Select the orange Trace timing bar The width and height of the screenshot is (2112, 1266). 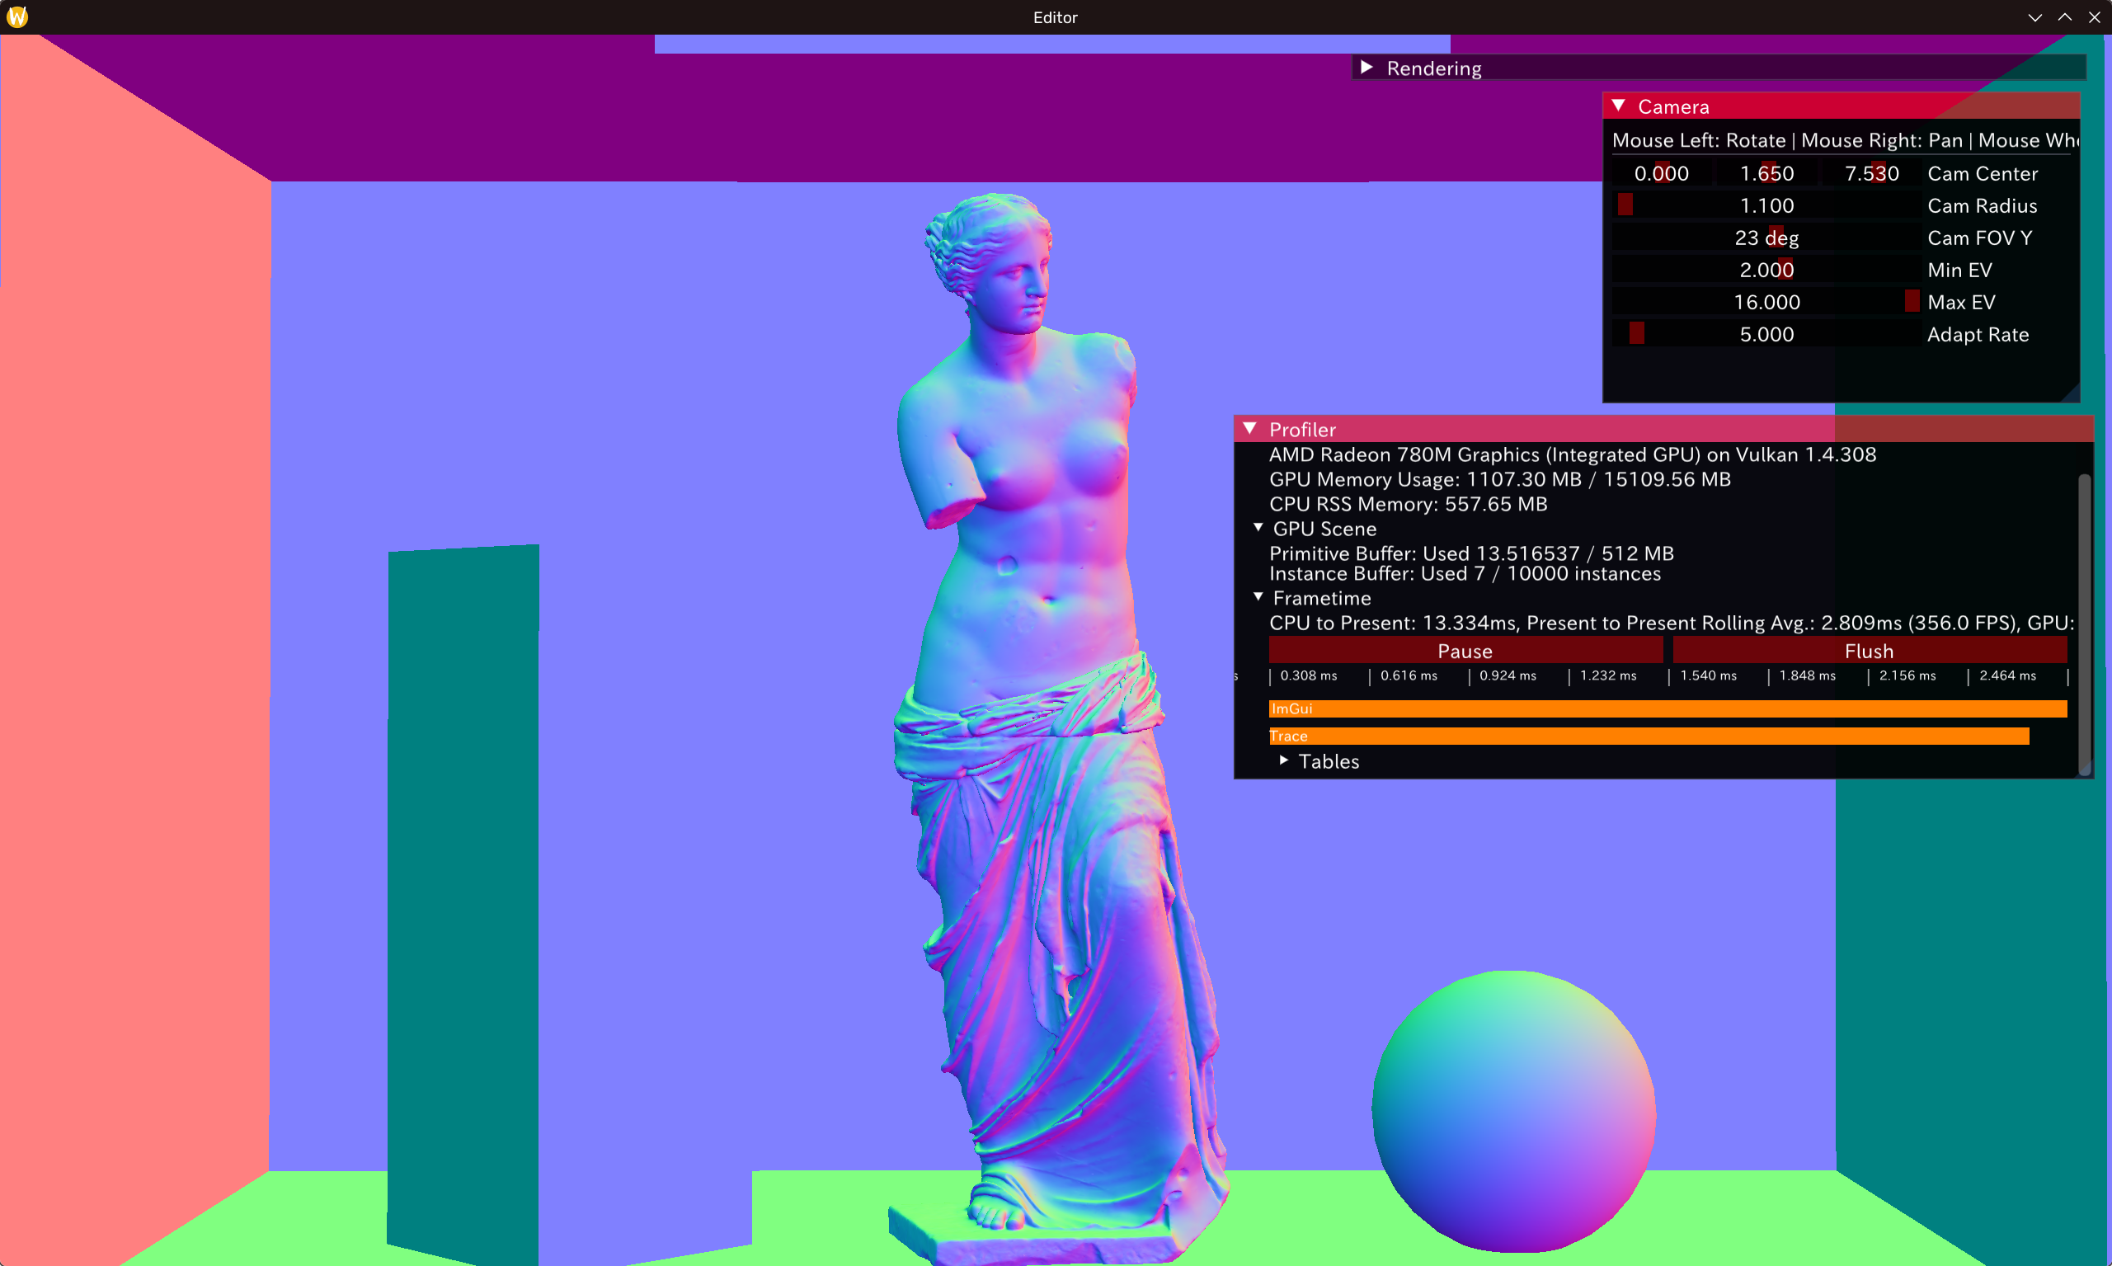[1648, 737]
